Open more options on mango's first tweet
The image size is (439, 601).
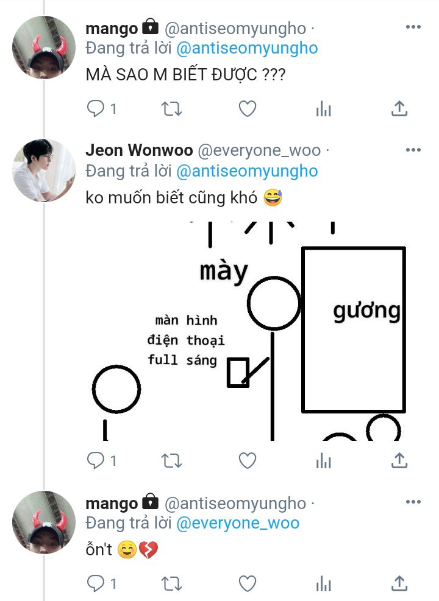click(413, 27)
